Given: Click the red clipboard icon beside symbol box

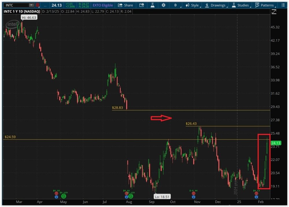Looking at the screenshot, I should point(38,5).
